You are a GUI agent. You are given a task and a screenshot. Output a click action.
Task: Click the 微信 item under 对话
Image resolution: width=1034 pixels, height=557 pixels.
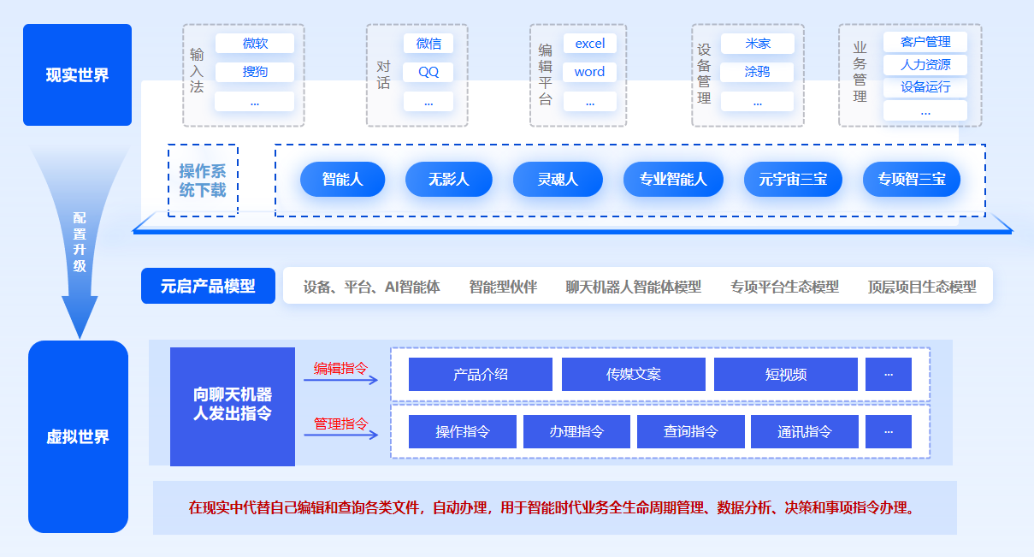(428, 44)
